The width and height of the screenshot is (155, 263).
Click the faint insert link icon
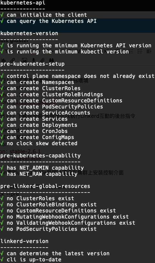coord(13,60)
